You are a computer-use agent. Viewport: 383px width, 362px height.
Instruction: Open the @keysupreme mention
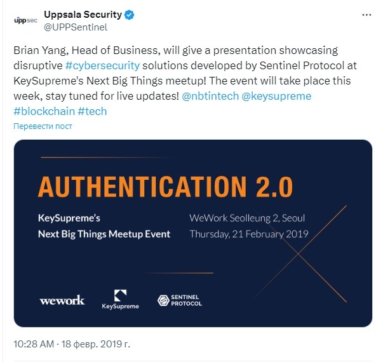(x=276, y=96)
